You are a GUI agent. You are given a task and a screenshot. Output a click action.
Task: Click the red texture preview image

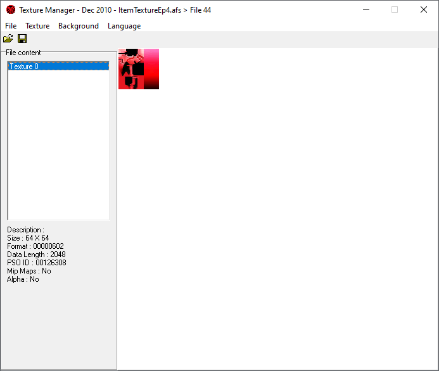[139, 69]
